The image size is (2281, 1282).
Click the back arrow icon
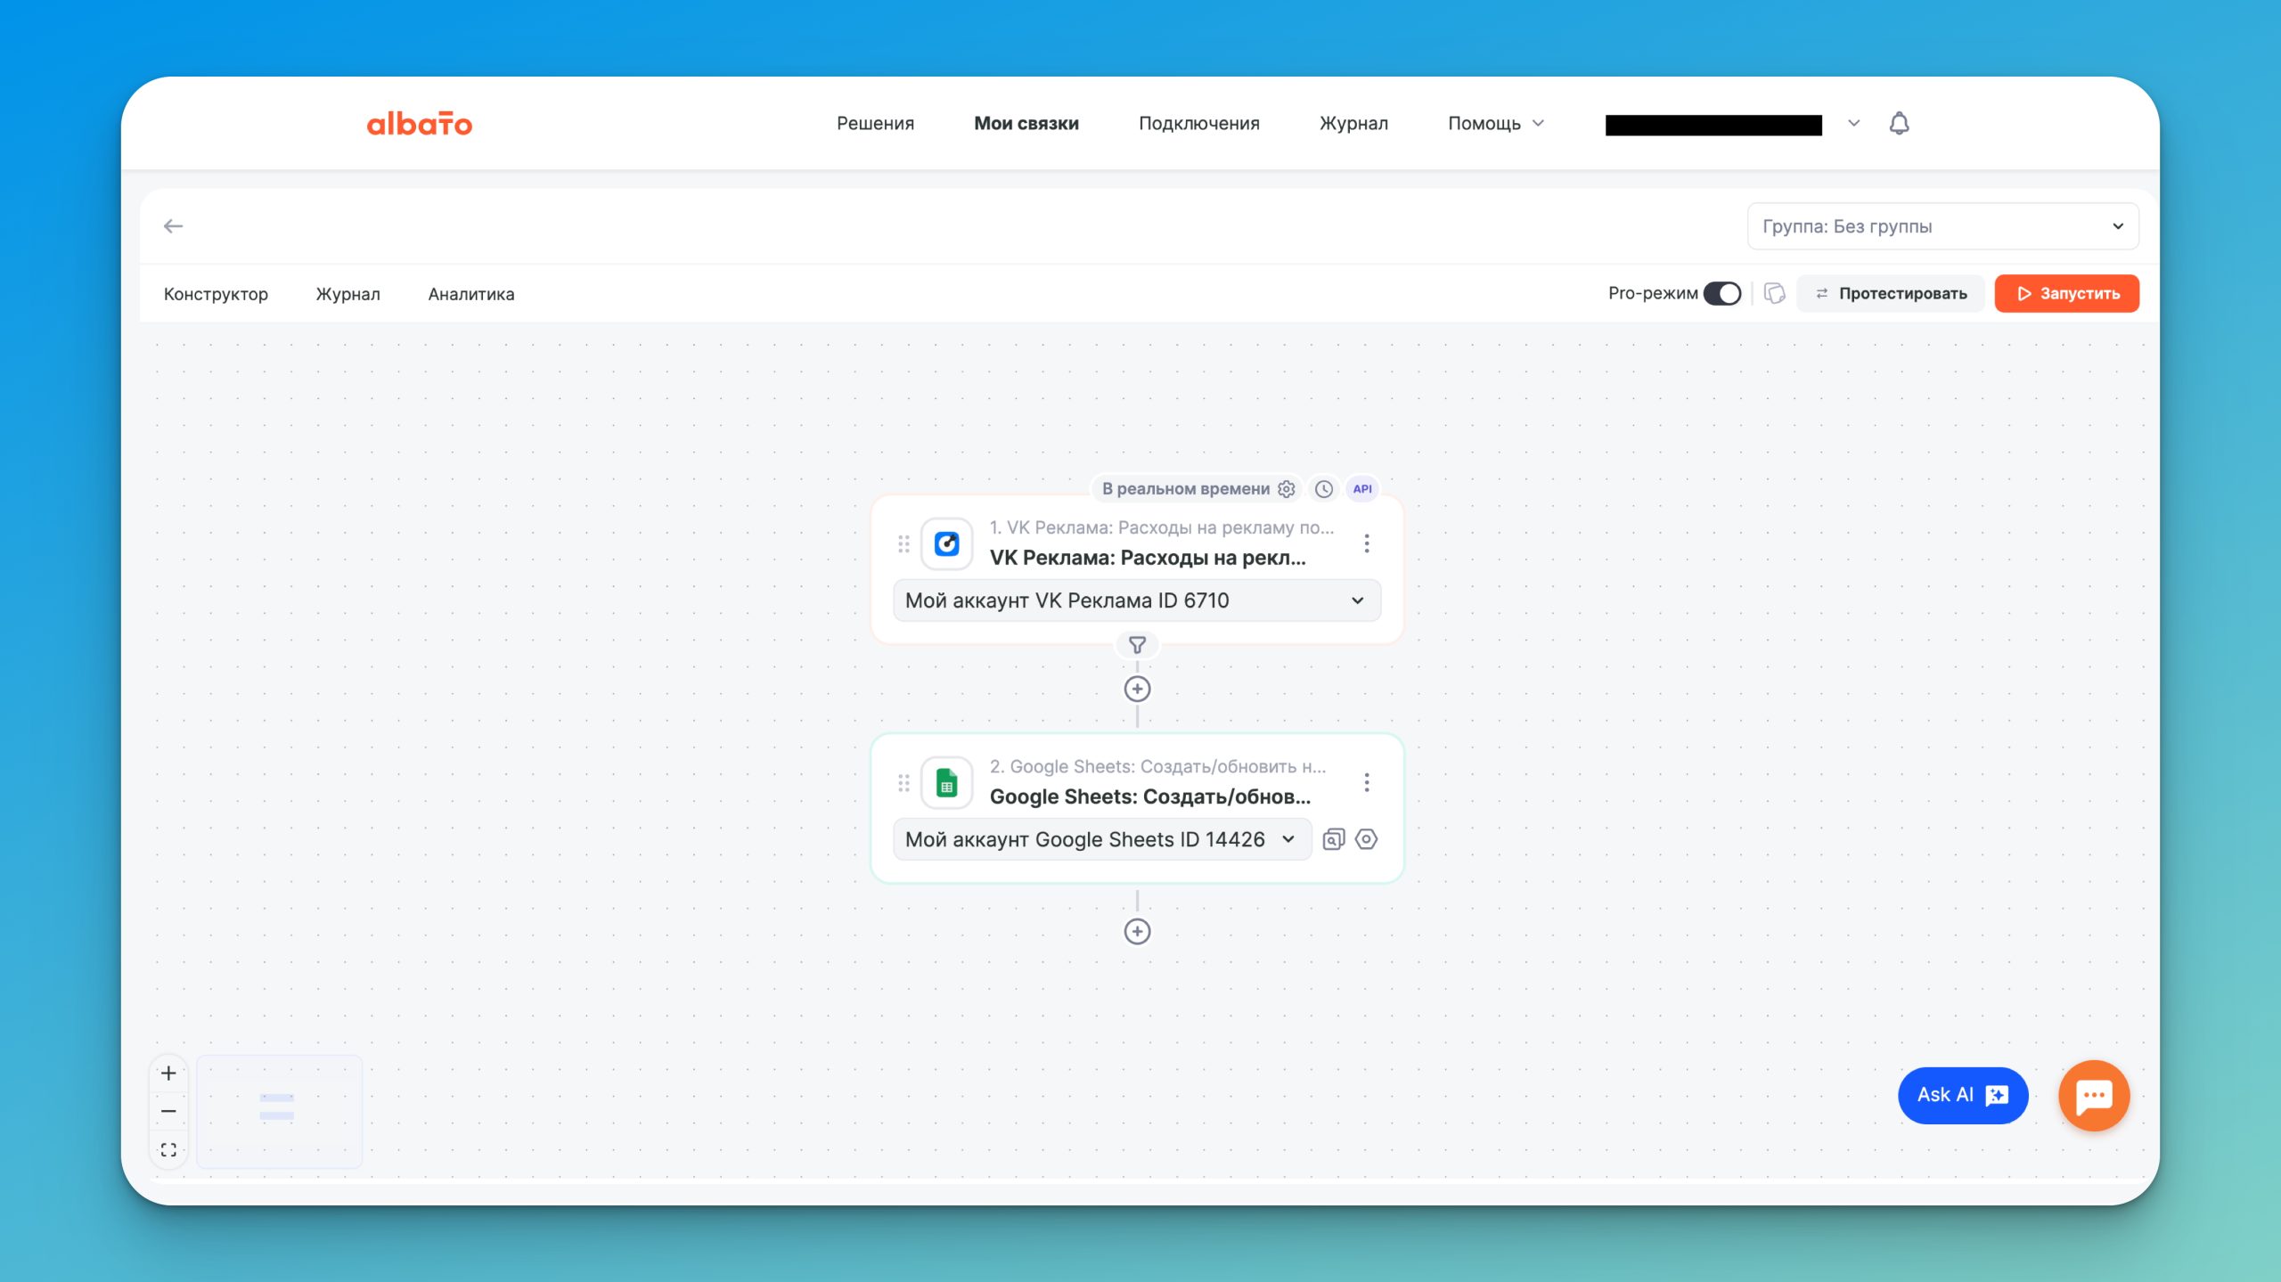click(173, 226)
